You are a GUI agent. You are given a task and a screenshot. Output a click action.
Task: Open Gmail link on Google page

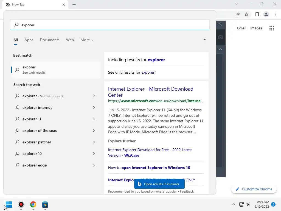point(241,28)
